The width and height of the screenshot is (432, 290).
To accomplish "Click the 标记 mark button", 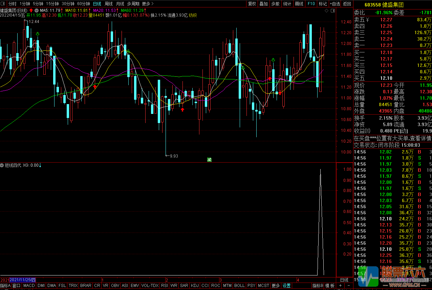I will pos(323,4).
